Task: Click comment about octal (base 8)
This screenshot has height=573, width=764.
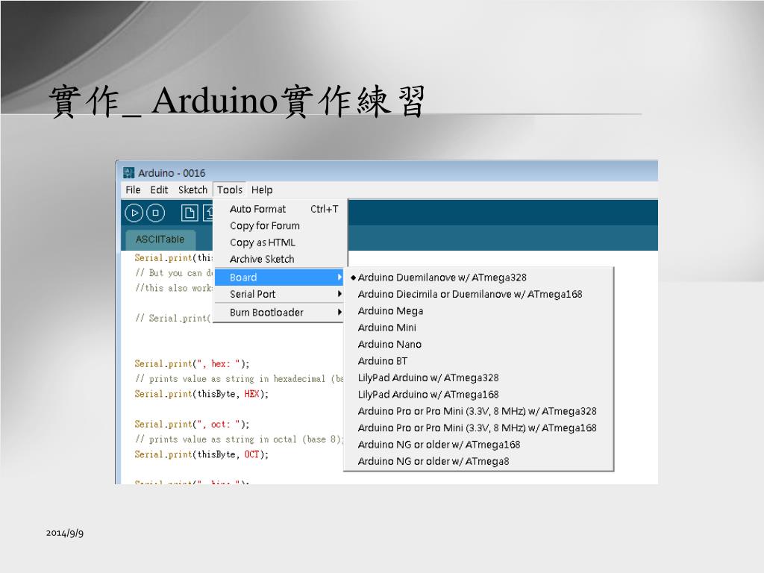Action: click(239, 439)
